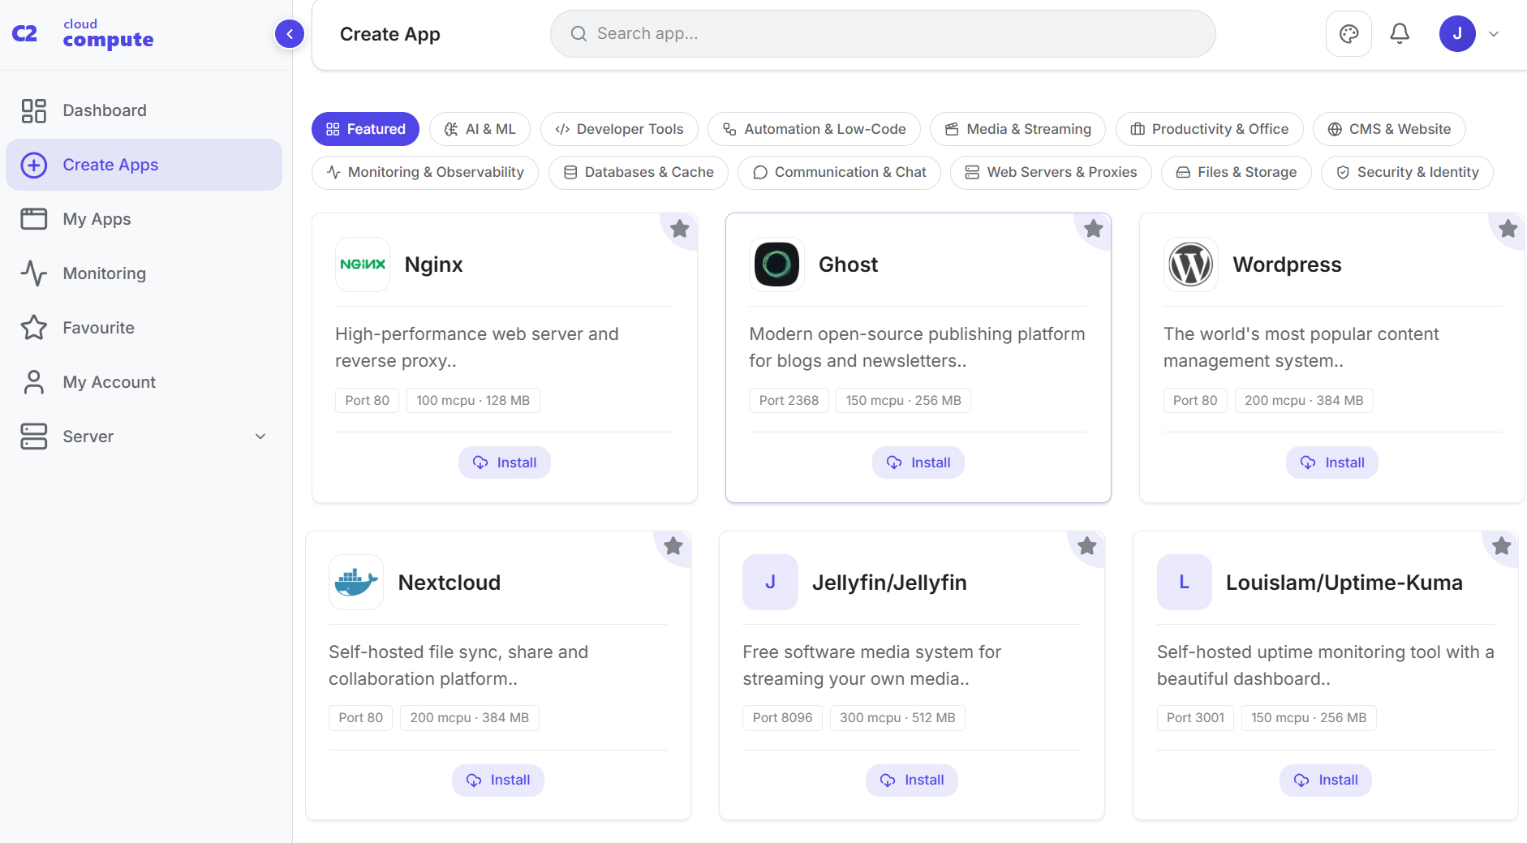Click the Favourite star icon in sidebar
The height and width of the screenshot is (843, 1527).
(x=34, y=328)
